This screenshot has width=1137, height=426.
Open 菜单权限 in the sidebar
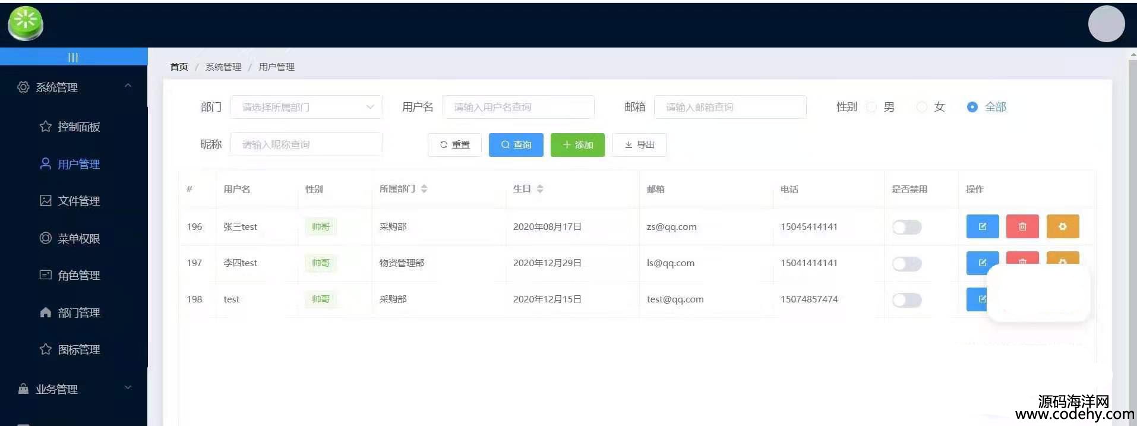click(78, 238)
